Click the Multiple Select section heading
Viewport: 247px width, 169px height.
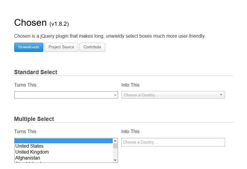point(34,119)
